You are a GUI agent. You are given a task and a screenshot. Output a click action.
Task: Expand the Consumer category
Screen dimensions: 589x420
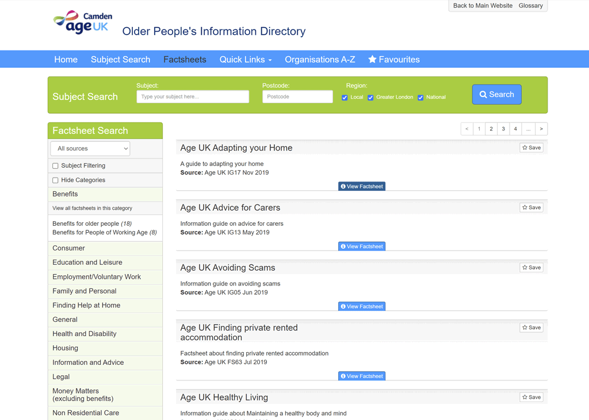[x=105, y=248]
